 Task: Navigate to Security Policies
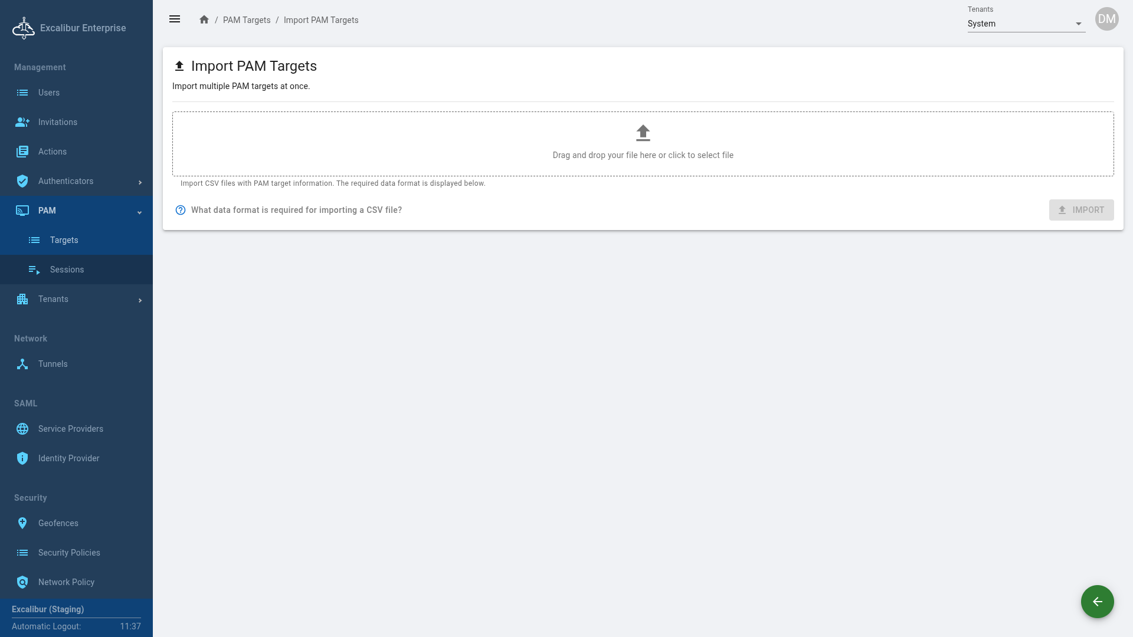pyautogui.click(x=69, y=553)
